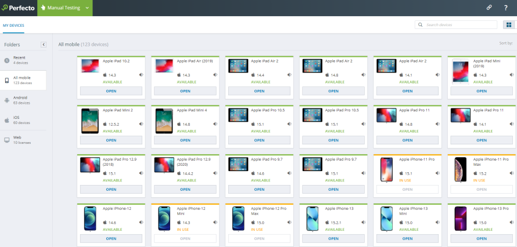This screenshot has width=517, height=247.
Task: Select the All mobile folder
Action: [x=23, y=80]
